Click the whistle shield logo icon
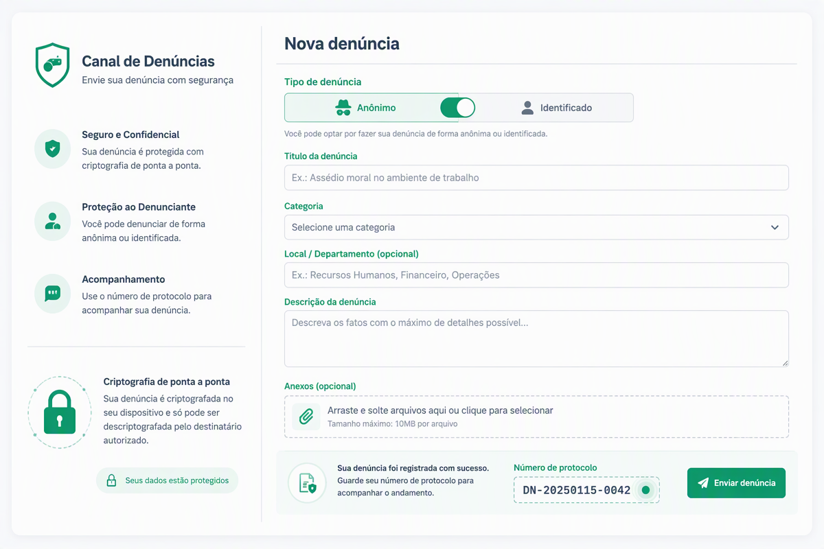This screenshot has height=549, width=824. 53,65
